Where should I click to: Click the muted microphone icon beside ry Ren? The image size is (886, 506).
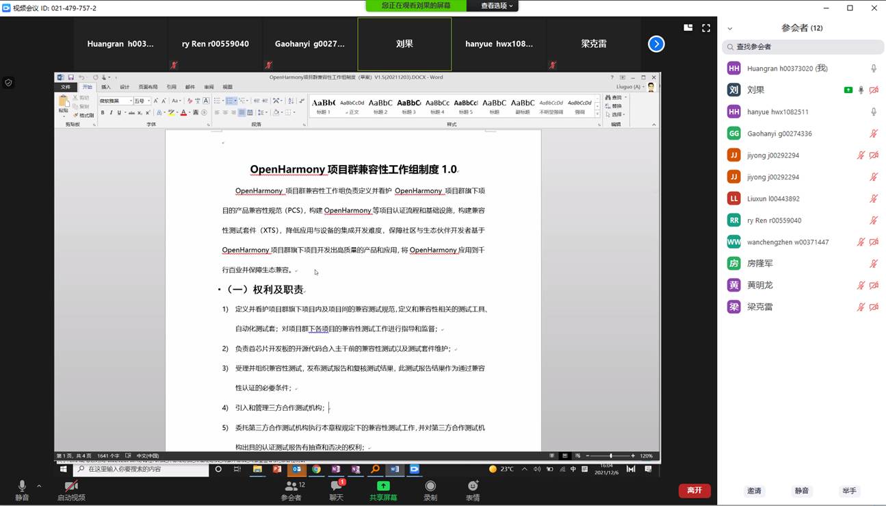874,220
